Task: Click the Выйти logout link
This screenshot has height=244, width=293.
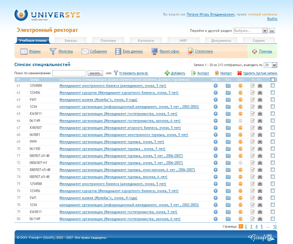Action: [x=272, y=19]
